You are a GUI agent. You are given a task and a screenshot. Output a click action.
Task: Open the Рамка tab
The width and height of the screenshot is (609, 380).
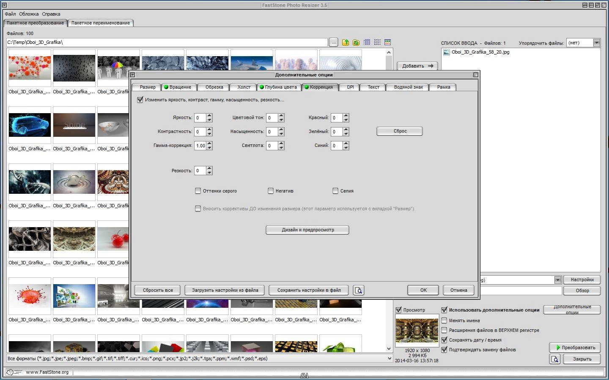click(x=444, y=87)
